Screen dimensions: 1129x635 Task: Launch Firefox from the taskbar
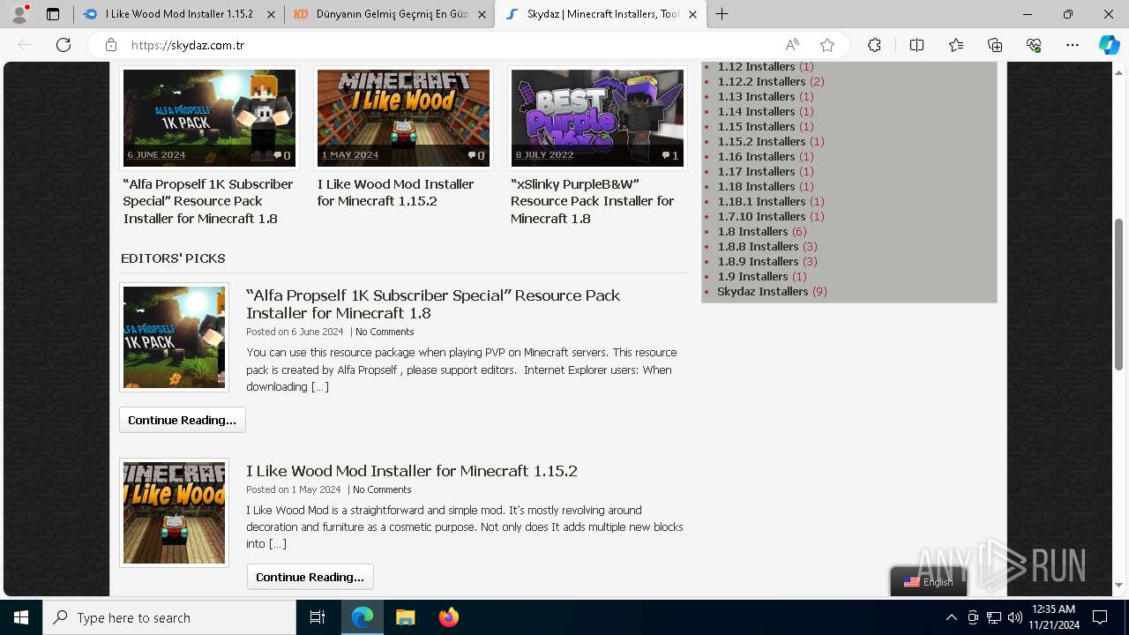pos(448,617)
